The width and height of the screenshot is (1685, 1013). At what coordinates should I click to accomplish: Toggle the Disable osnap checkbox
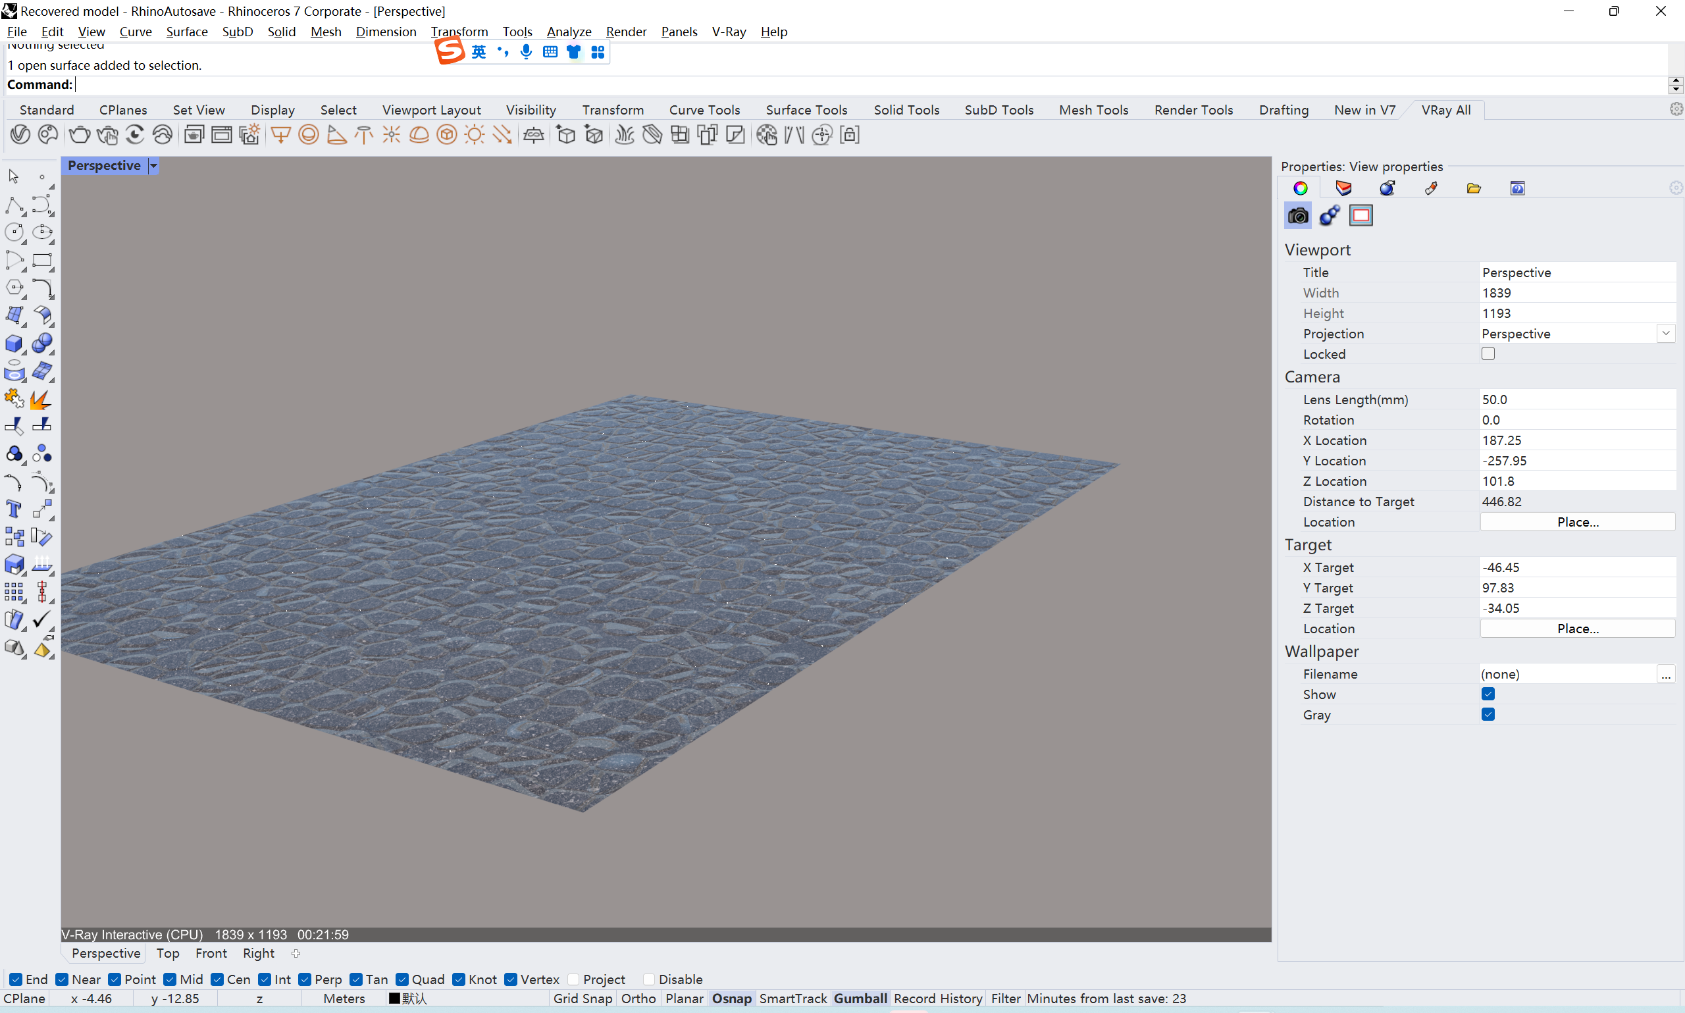tap(649, 979)
